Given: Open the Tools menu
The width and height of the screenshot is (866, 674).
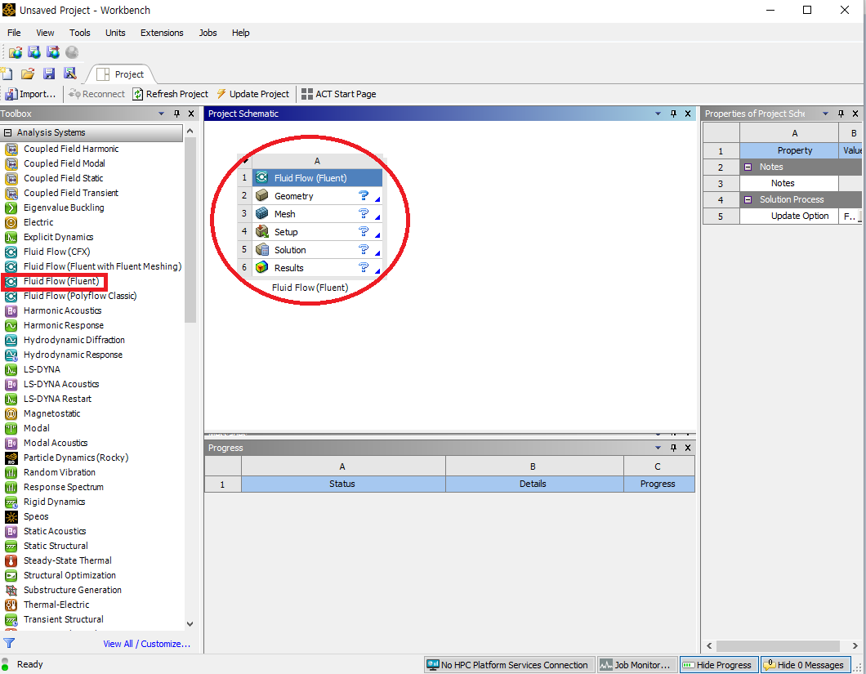Looking at the screenshot, I should [79, 33].
